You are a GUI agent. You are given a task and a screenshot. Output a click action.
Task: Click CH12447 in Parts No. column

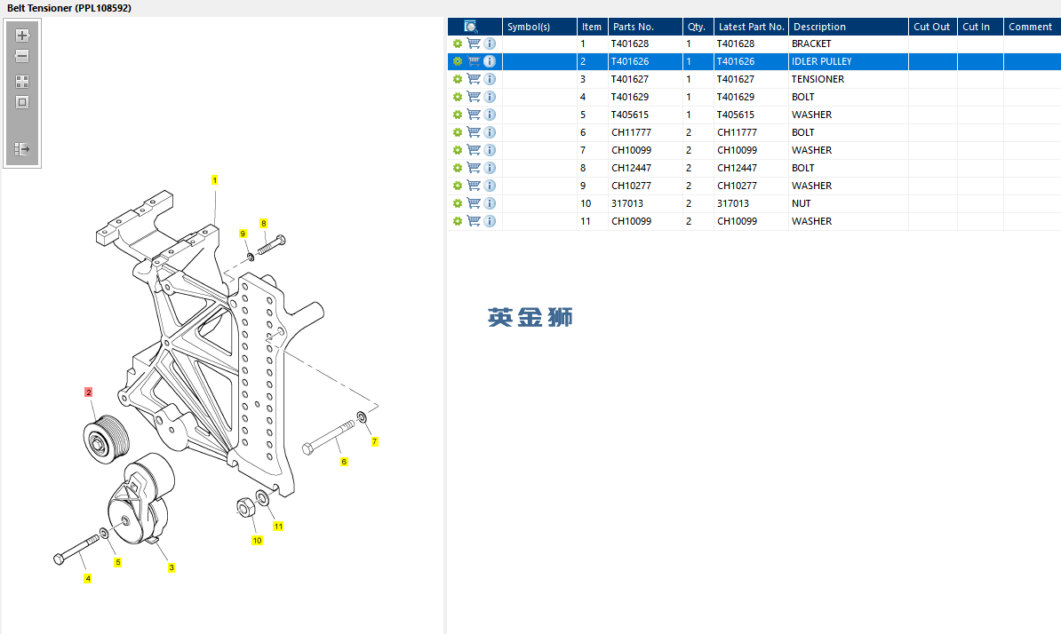pos(631,168)
